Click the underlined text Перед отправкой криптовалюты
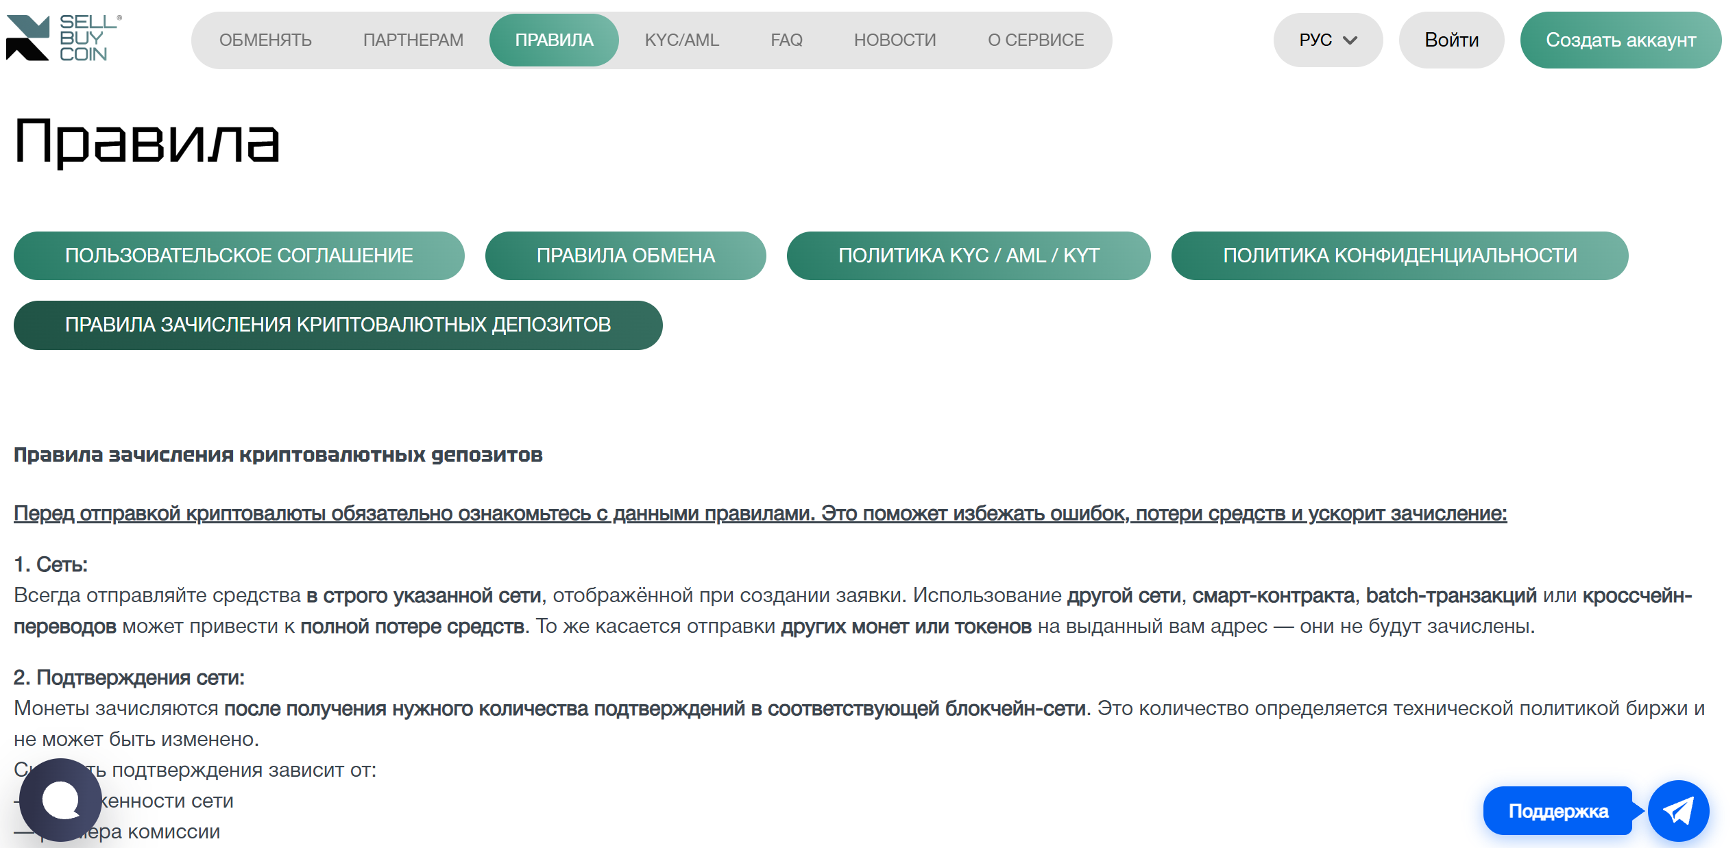Screen dimensions: 1735x848 760,513
